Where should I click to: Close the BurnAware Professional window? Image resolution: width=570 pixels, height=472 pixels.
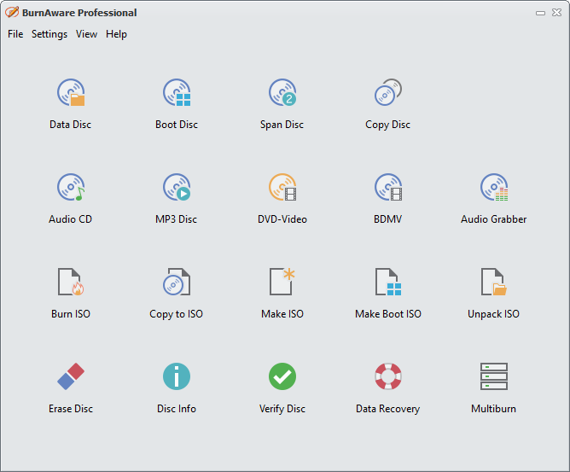pyautogui.click(x=556, y=13)
